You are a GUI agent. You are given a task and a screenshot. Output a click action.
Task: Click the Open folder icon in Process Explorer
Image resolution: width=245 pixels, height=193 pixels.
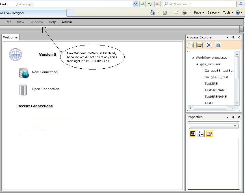(200, 45)
